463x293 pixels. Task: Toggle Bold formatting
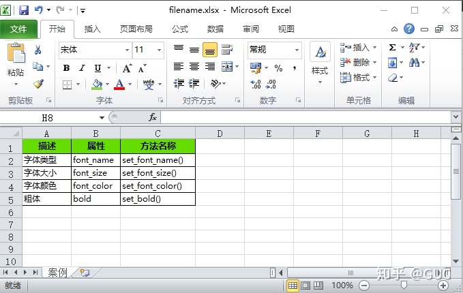(x=66, y=68)
